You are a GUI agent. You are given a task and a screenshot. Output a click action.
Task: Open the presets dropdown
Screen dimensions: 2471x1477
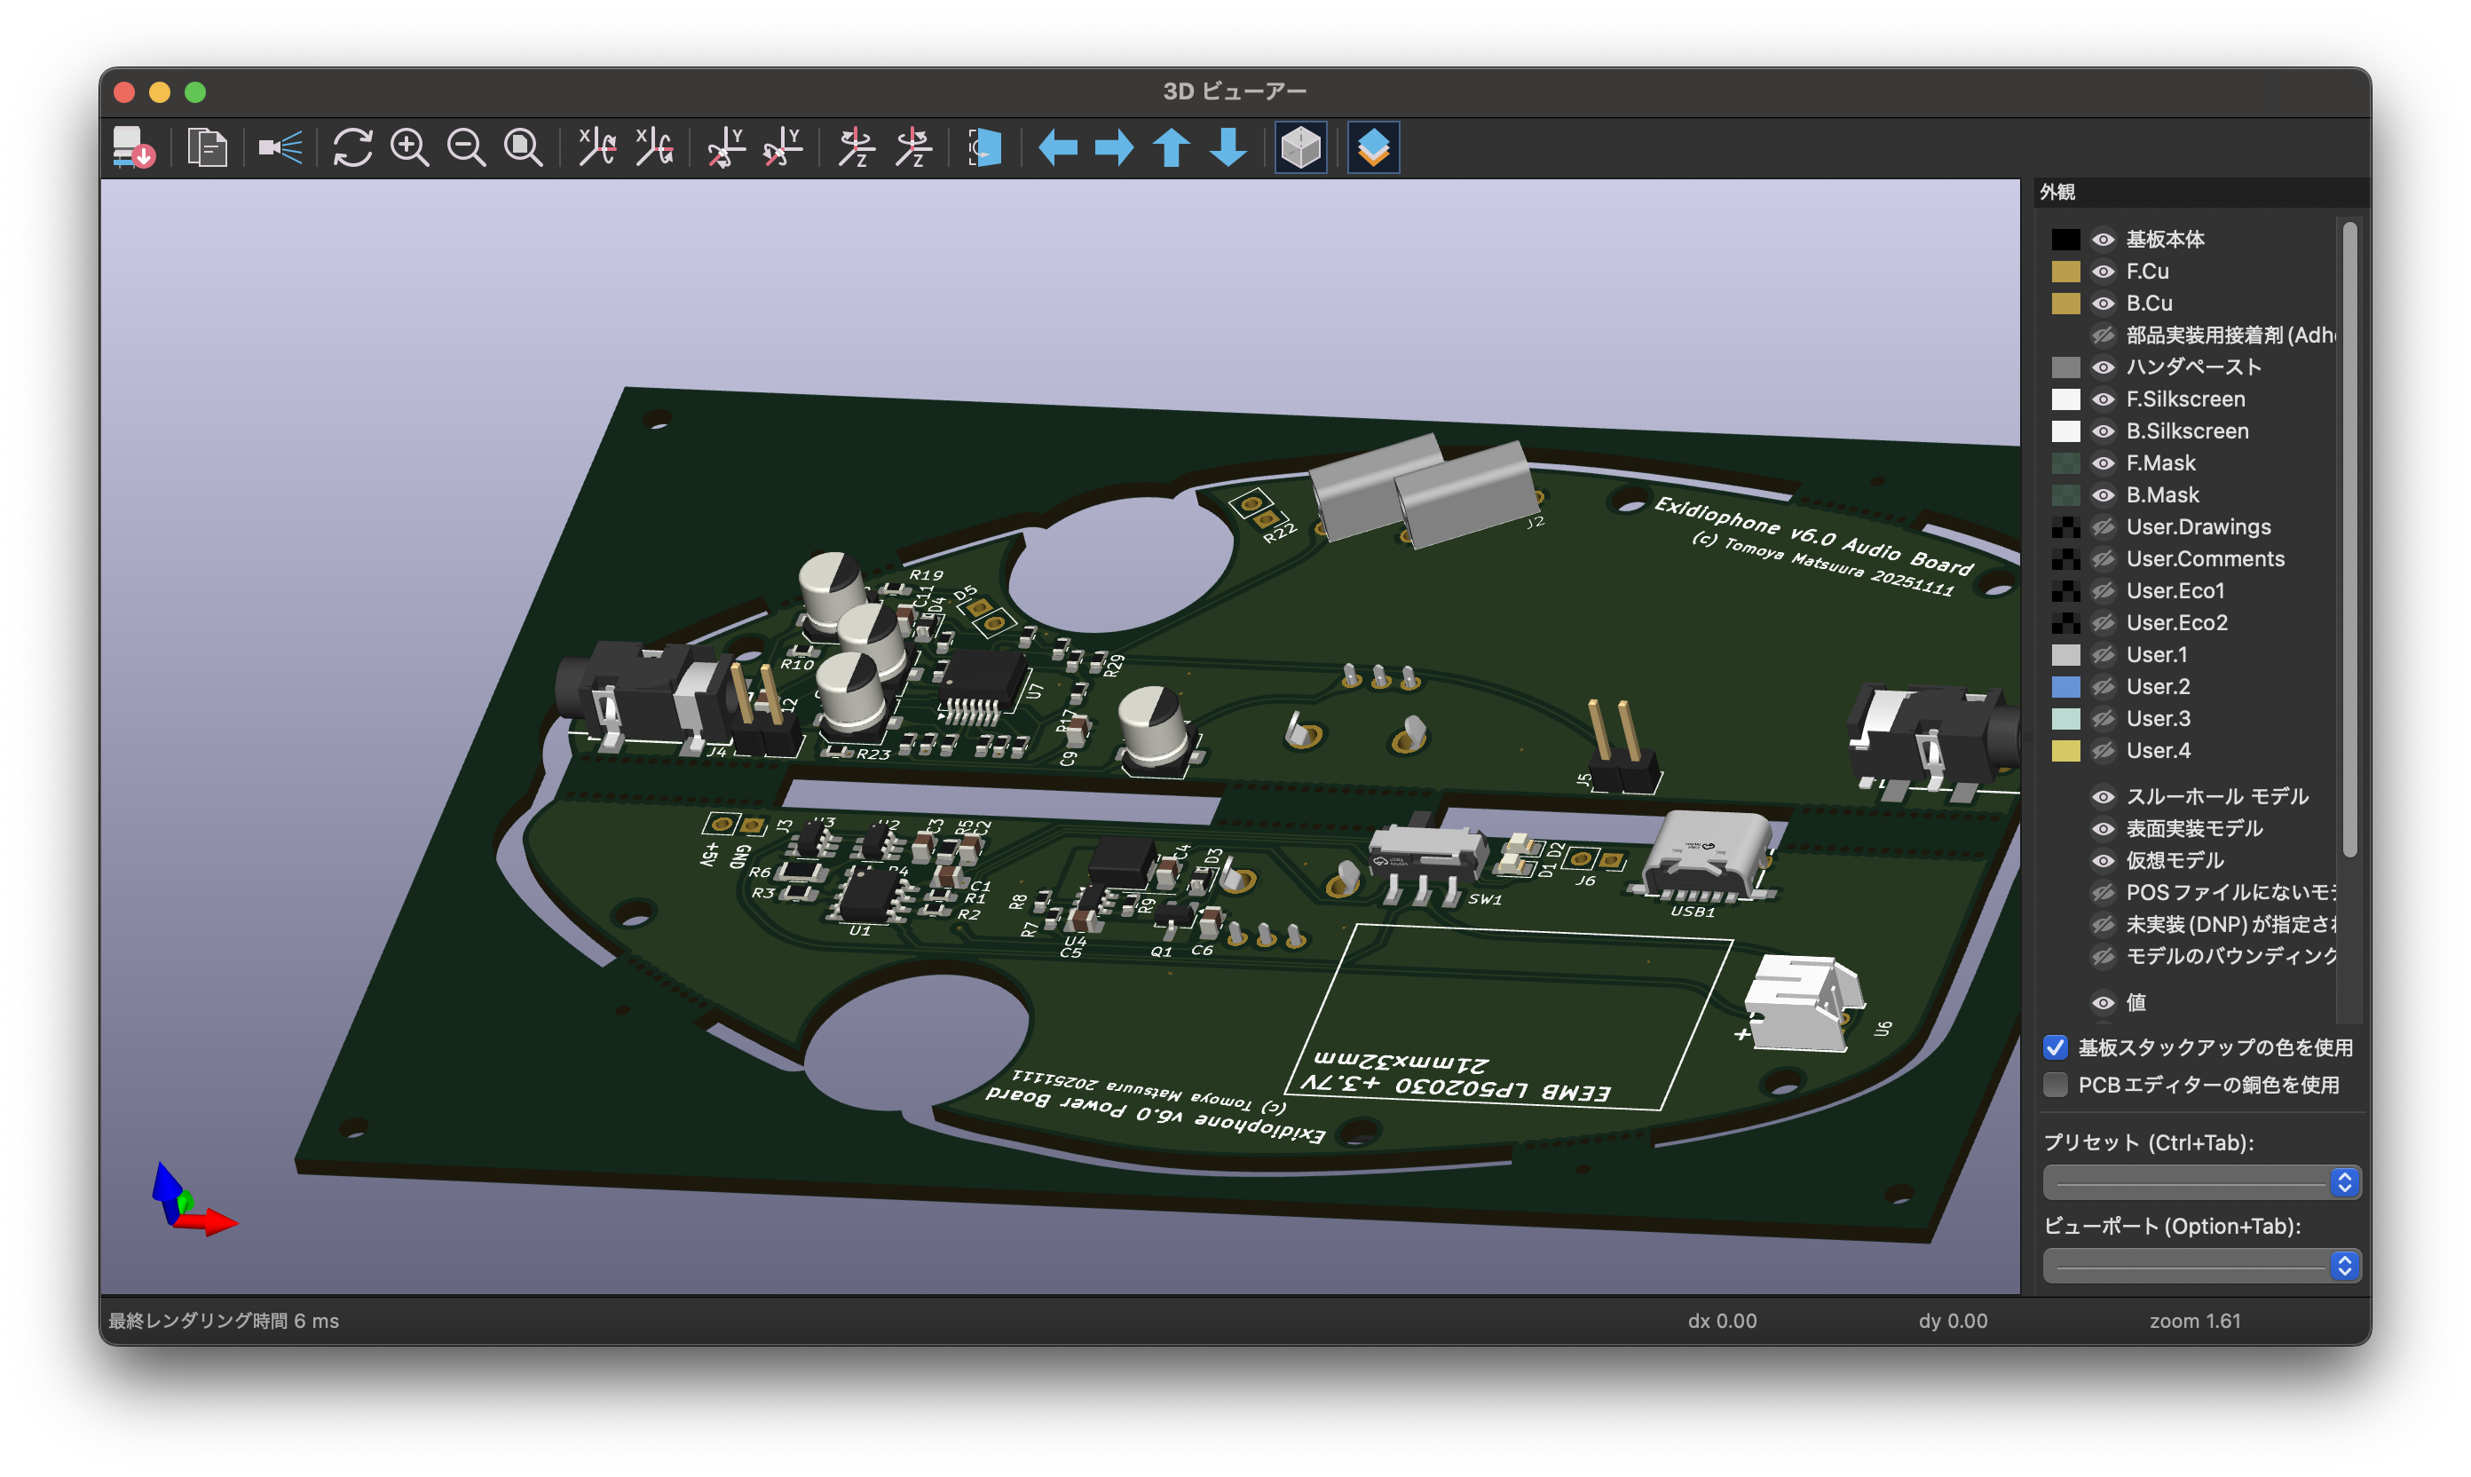(2201, 1182)
